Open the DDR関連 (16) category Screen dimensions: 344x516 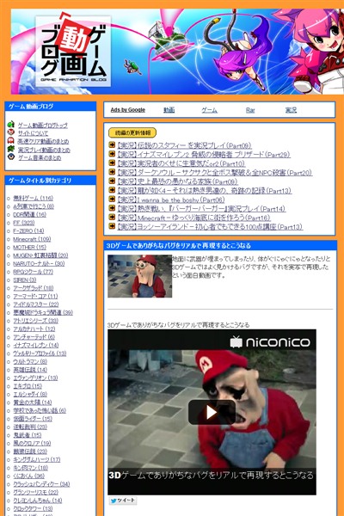point(29,214)
